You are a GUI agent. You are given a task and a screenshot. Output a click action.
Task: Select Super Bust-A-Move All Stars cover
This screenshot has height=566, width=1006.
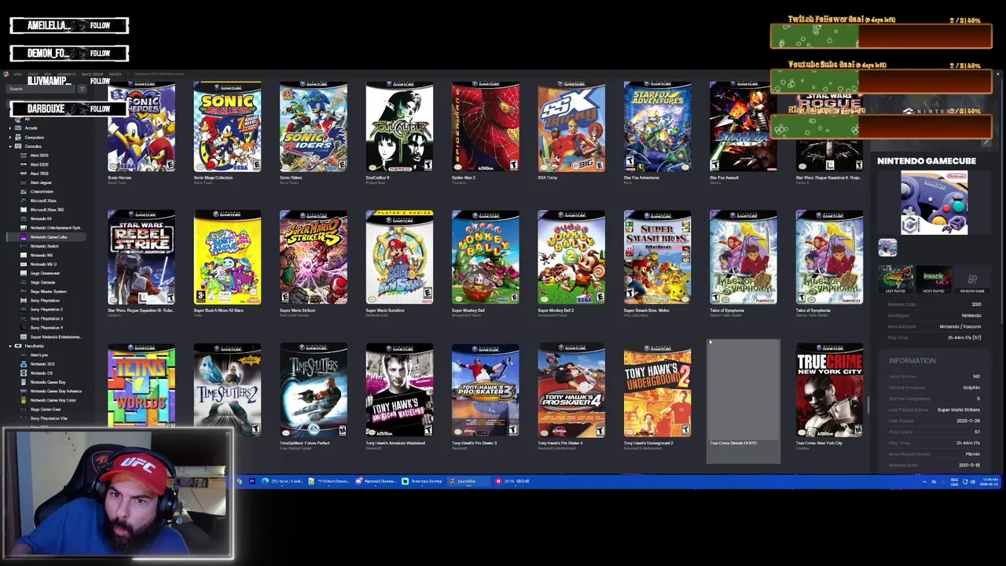pos(227,257)
